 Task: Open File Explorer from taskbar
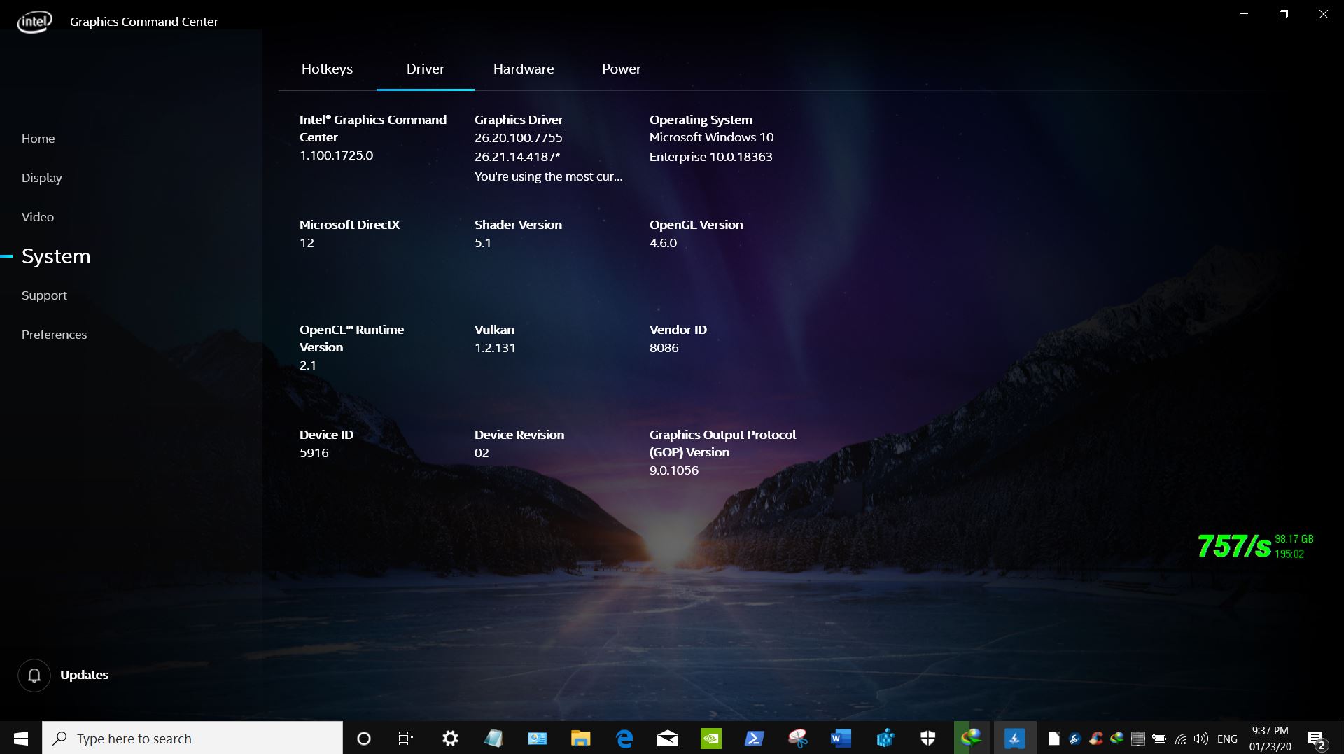[580, 738]
